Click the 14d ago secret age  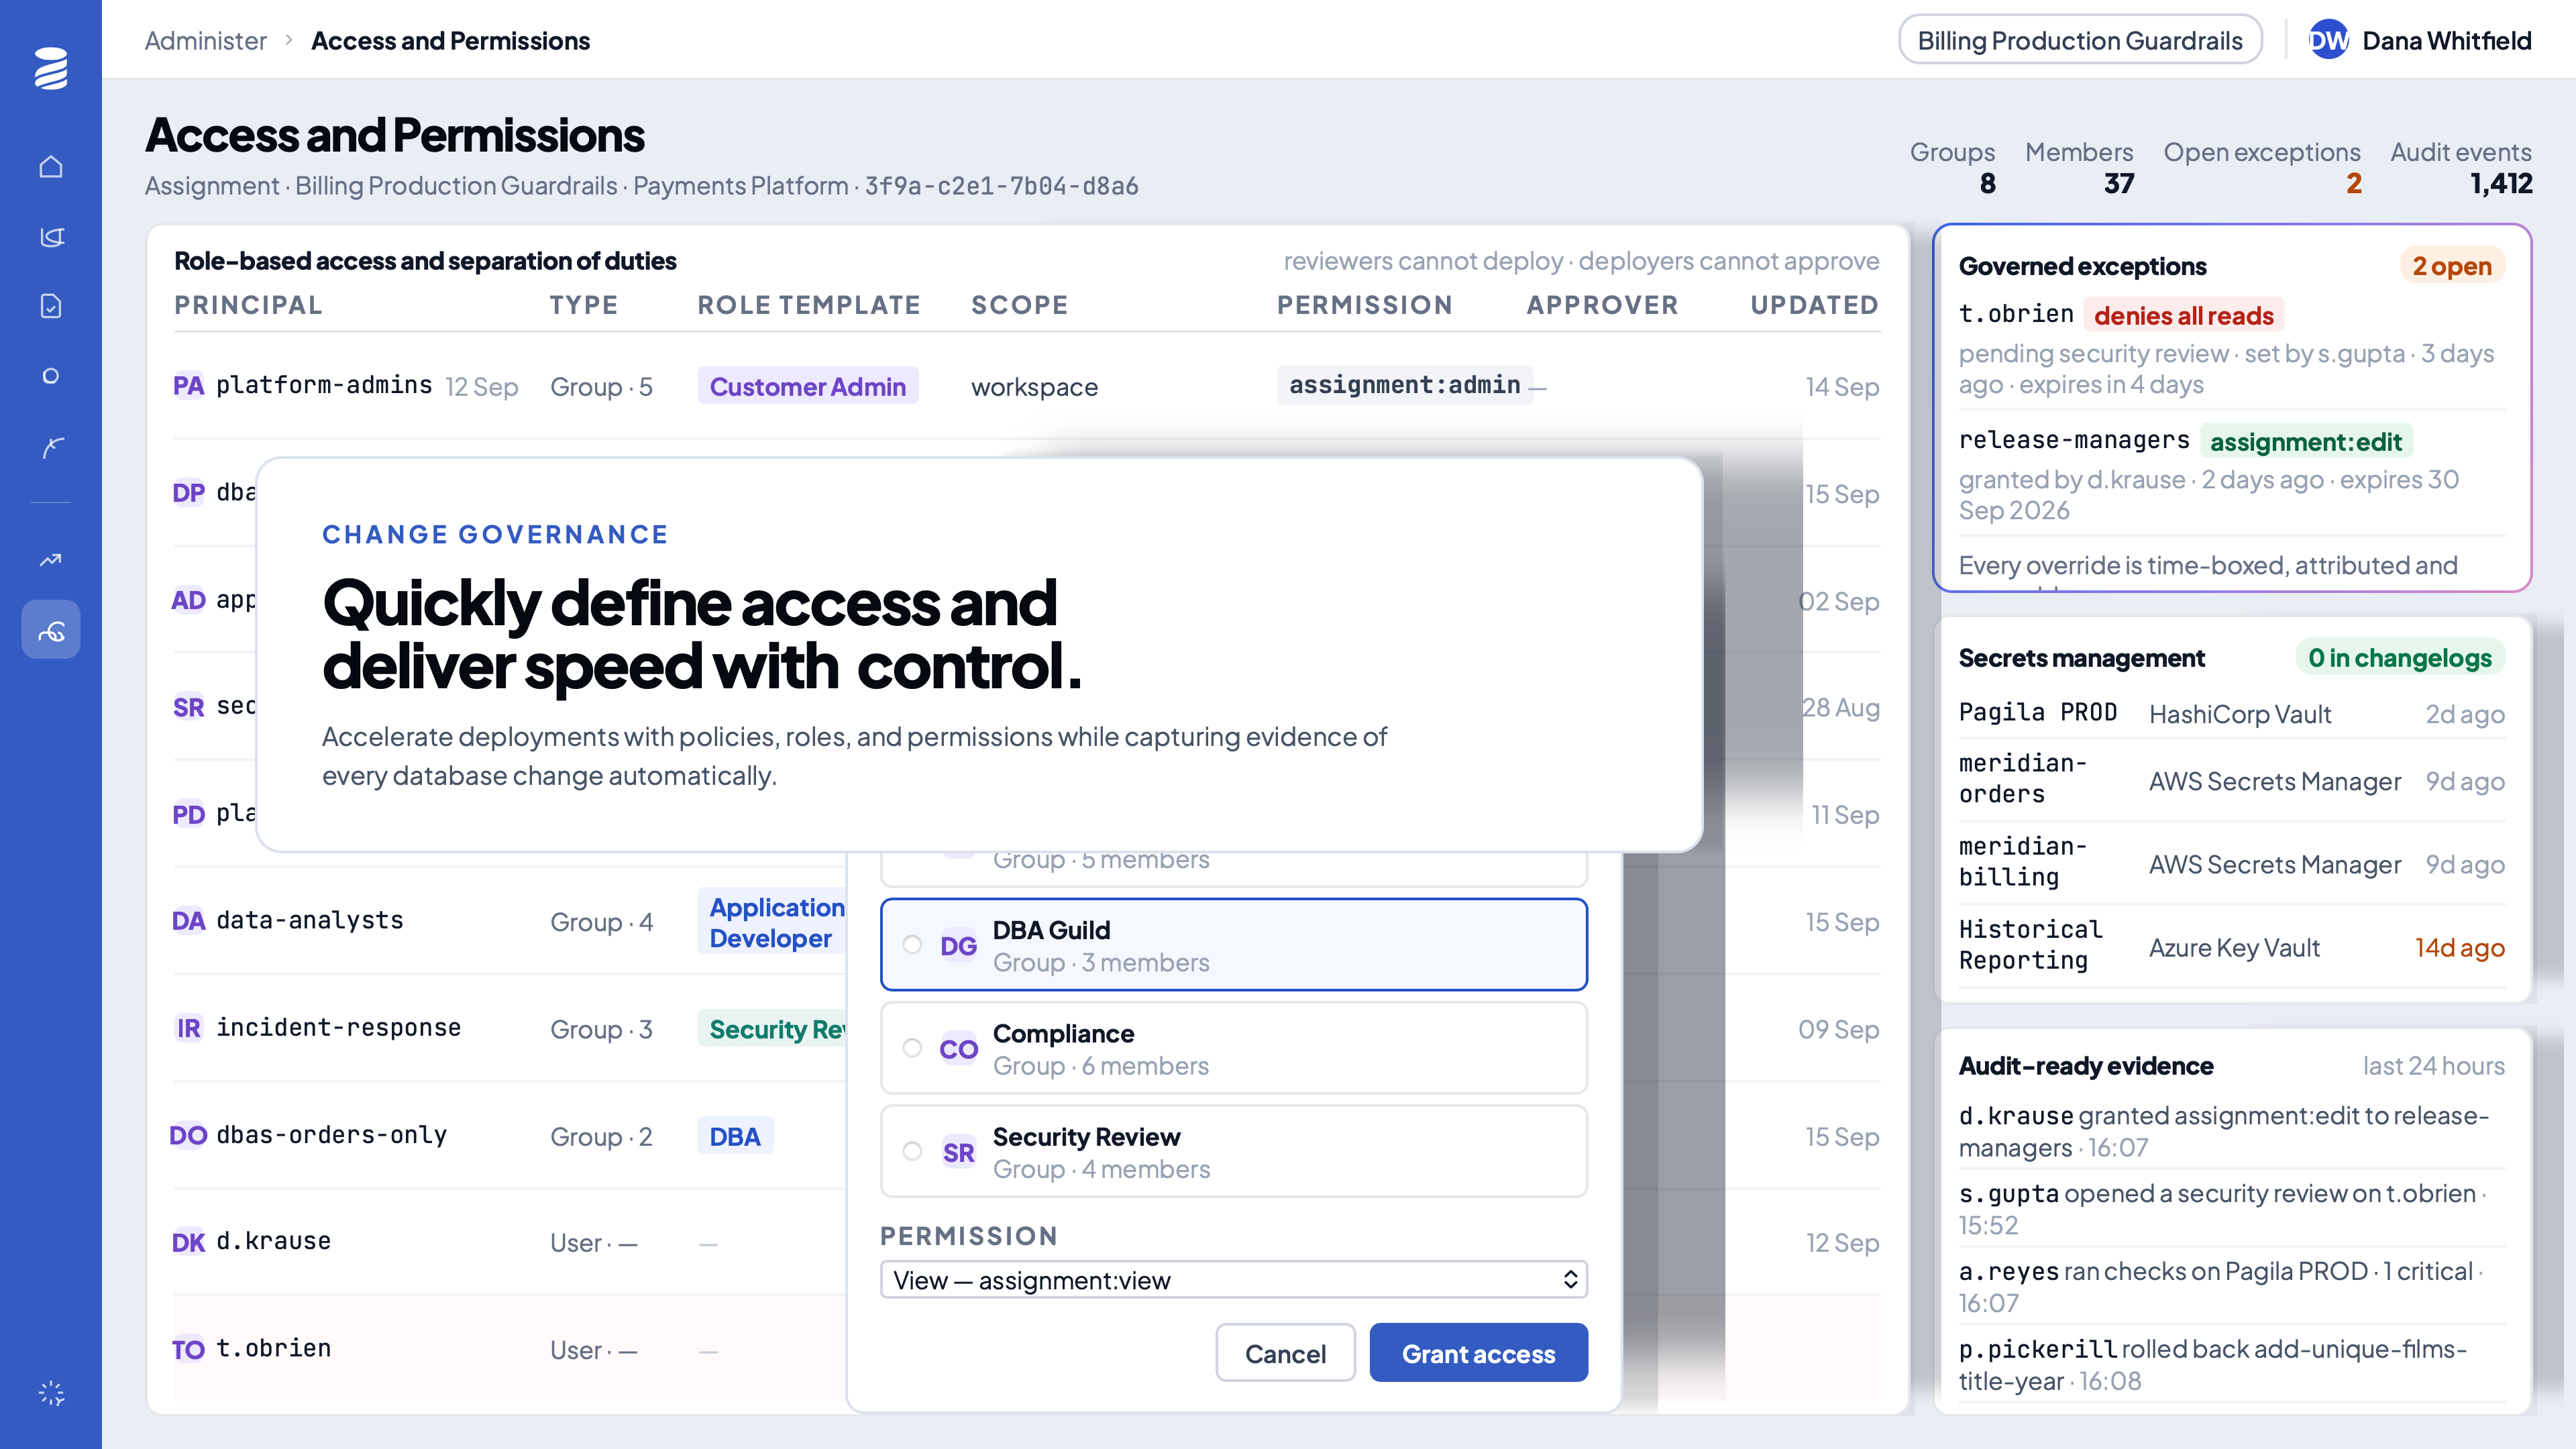pos(2459,947)
